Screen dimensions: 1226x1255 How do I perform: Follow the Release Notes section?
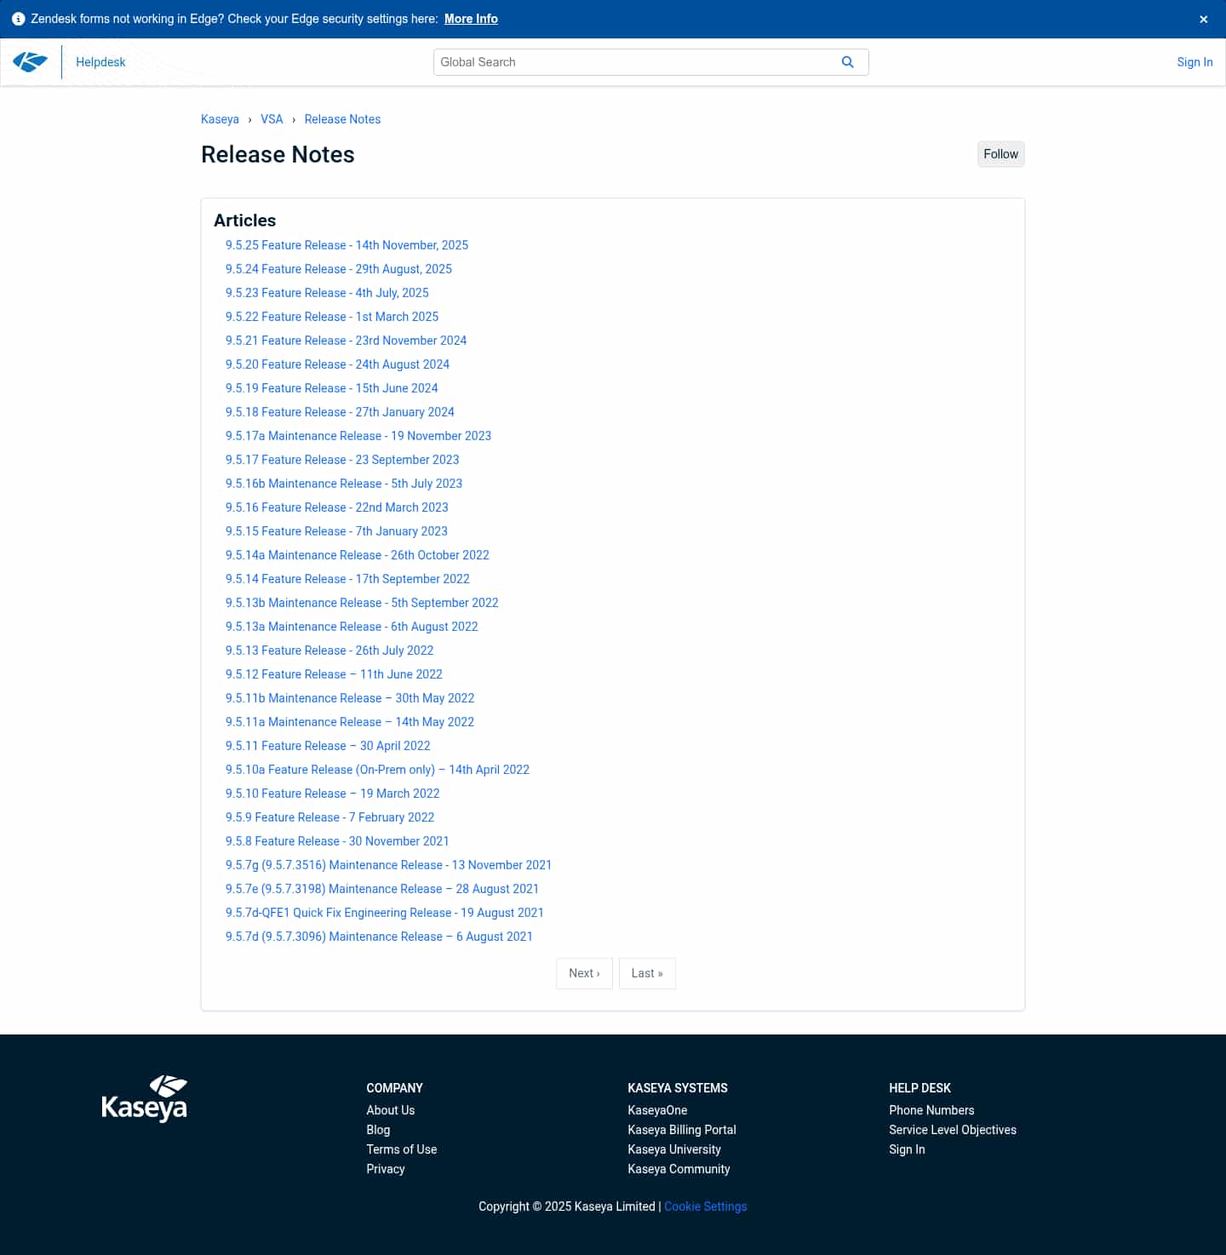pos(1000,154)
